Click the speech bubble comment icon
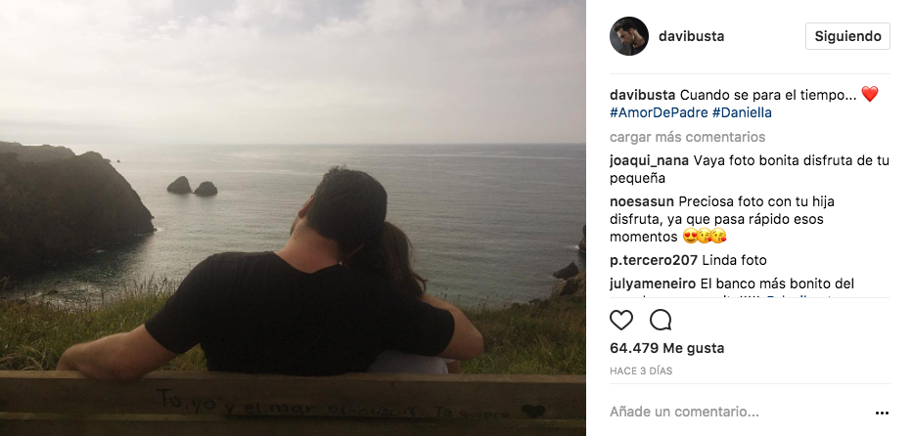913x436 pixels. pyautogui.click(x=661, y=321)
